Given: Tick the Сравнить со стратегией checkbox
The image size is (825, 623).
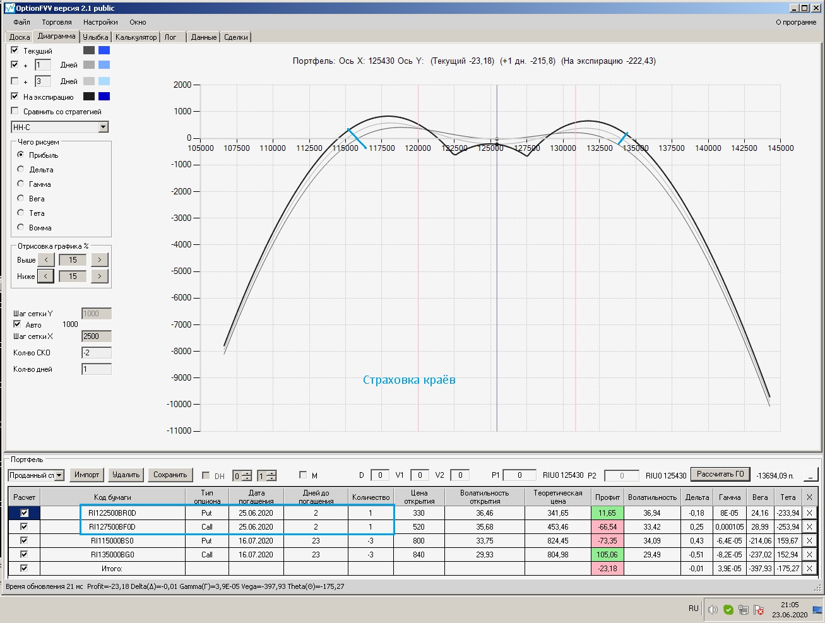Looking at the screenshot, I should (x=15, y=111).
